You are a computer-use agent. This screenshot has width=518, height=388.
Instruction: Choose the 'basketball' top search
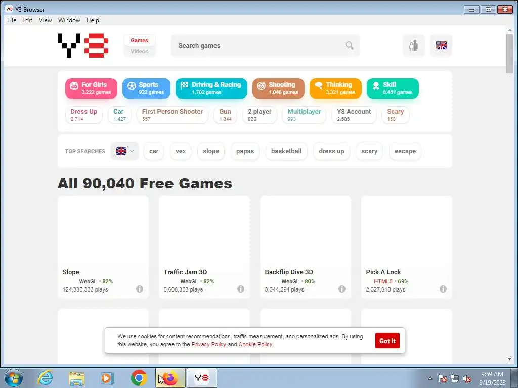(286, 151)
